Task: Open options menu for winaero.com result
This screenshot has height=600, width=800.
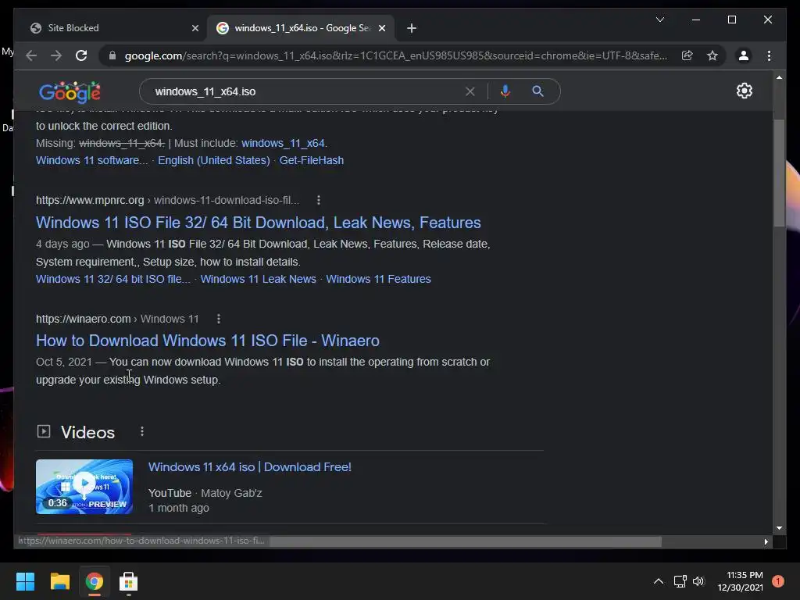Action: tap(219, 319)
